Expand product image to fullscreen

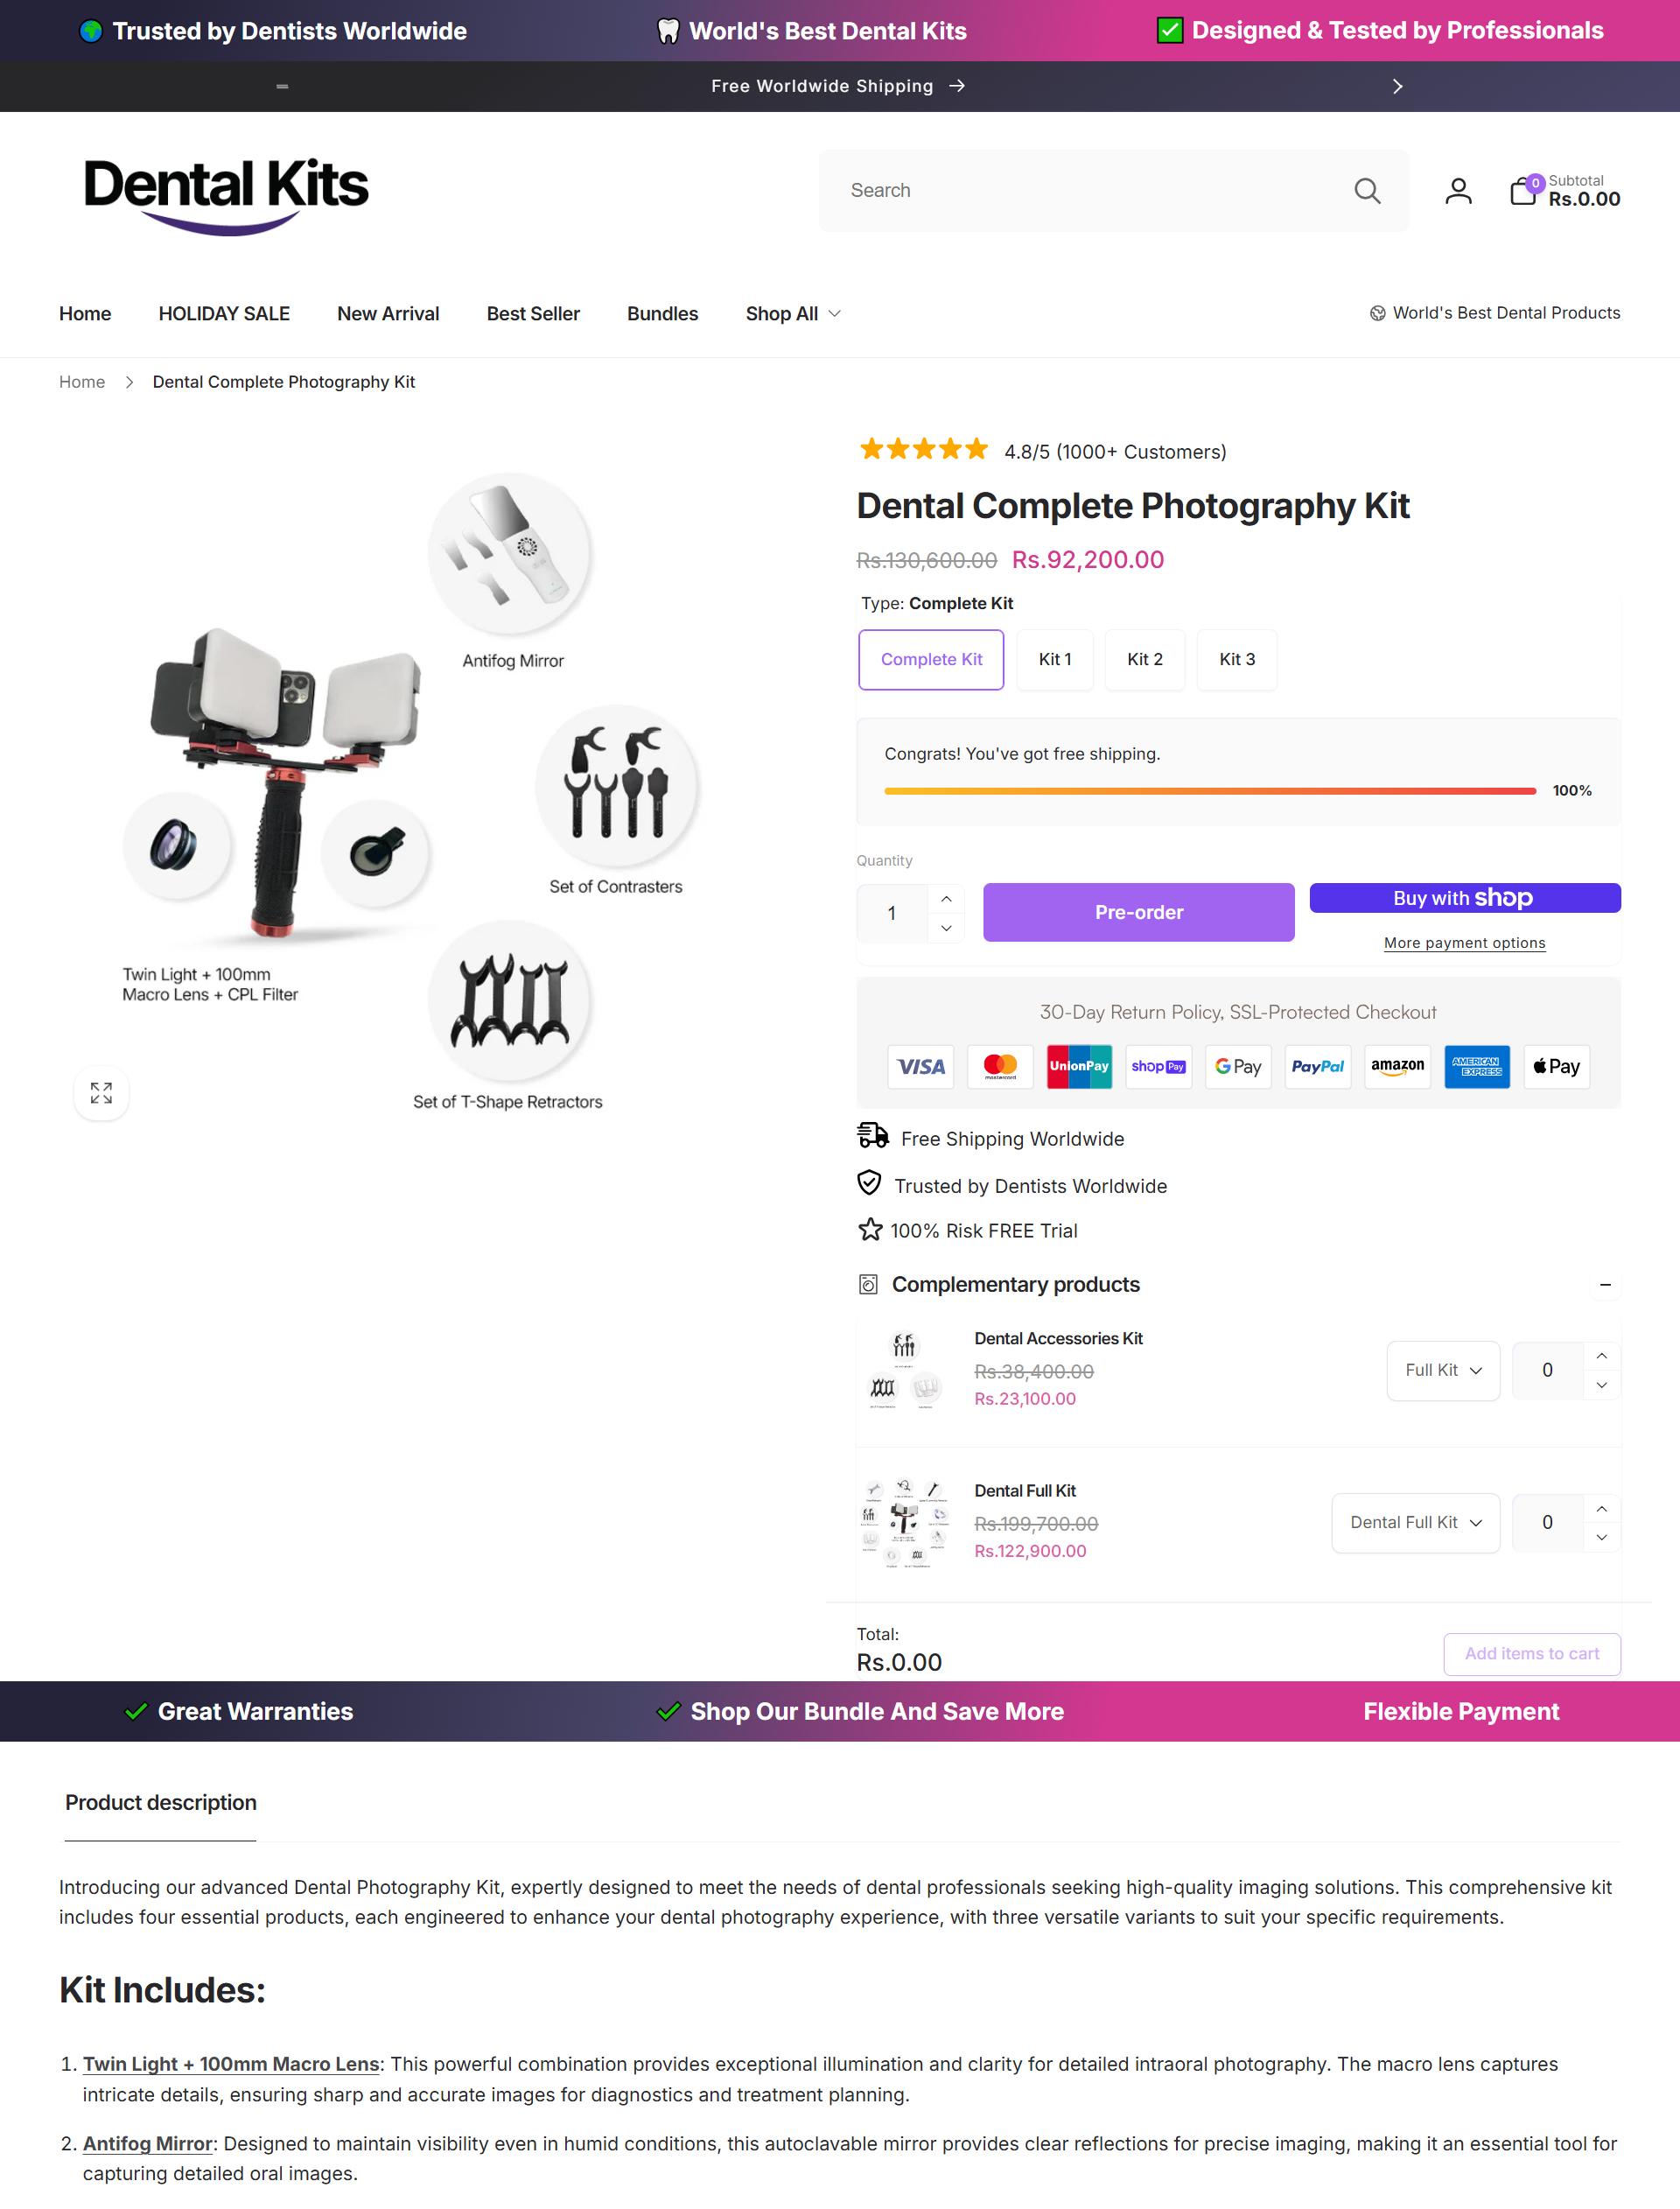coord(101,1092)
